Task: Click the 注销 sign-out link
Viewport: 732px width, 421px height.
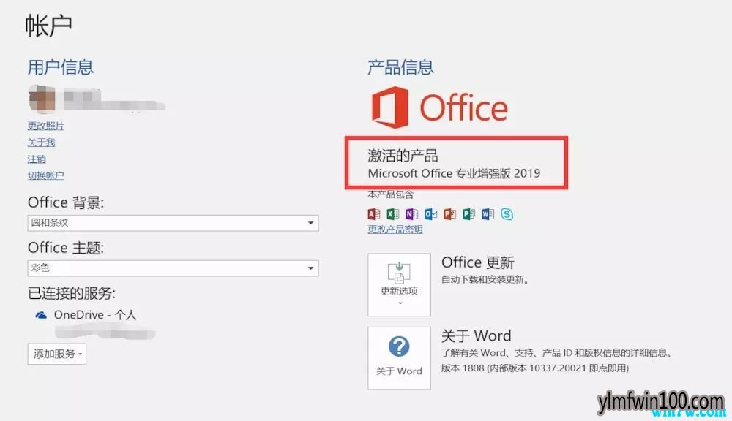Action: [x=37, y=159]
